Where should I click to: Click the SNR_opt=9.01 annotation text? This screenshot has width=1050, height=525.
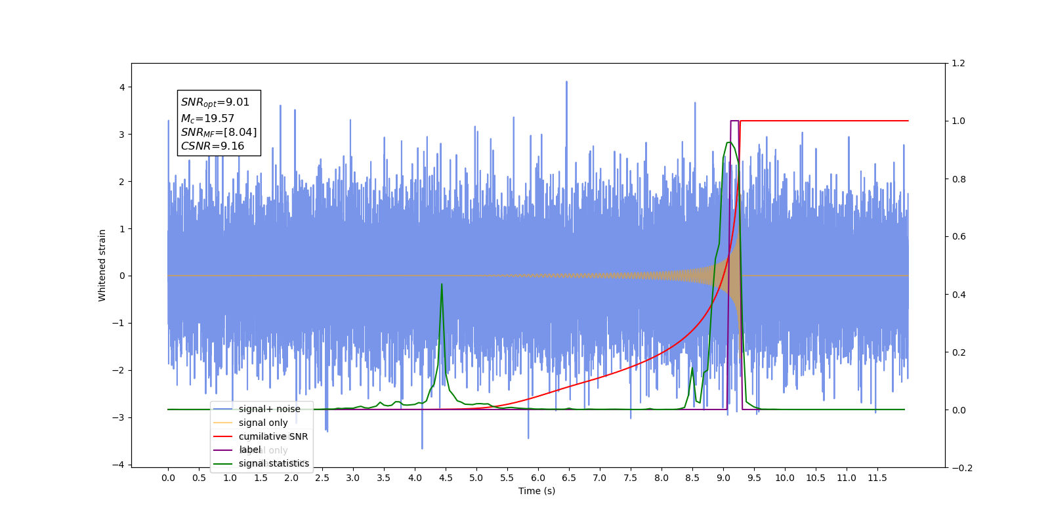pyautogui.click(x=215, y=102)
